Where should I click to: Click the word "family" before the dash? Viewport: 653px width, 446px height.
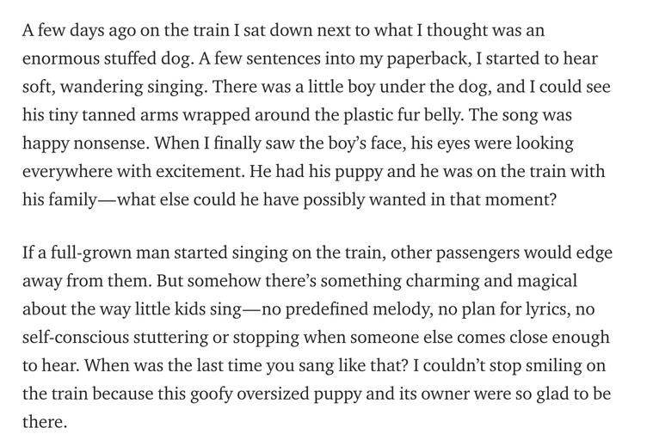(x=72, y=199)
